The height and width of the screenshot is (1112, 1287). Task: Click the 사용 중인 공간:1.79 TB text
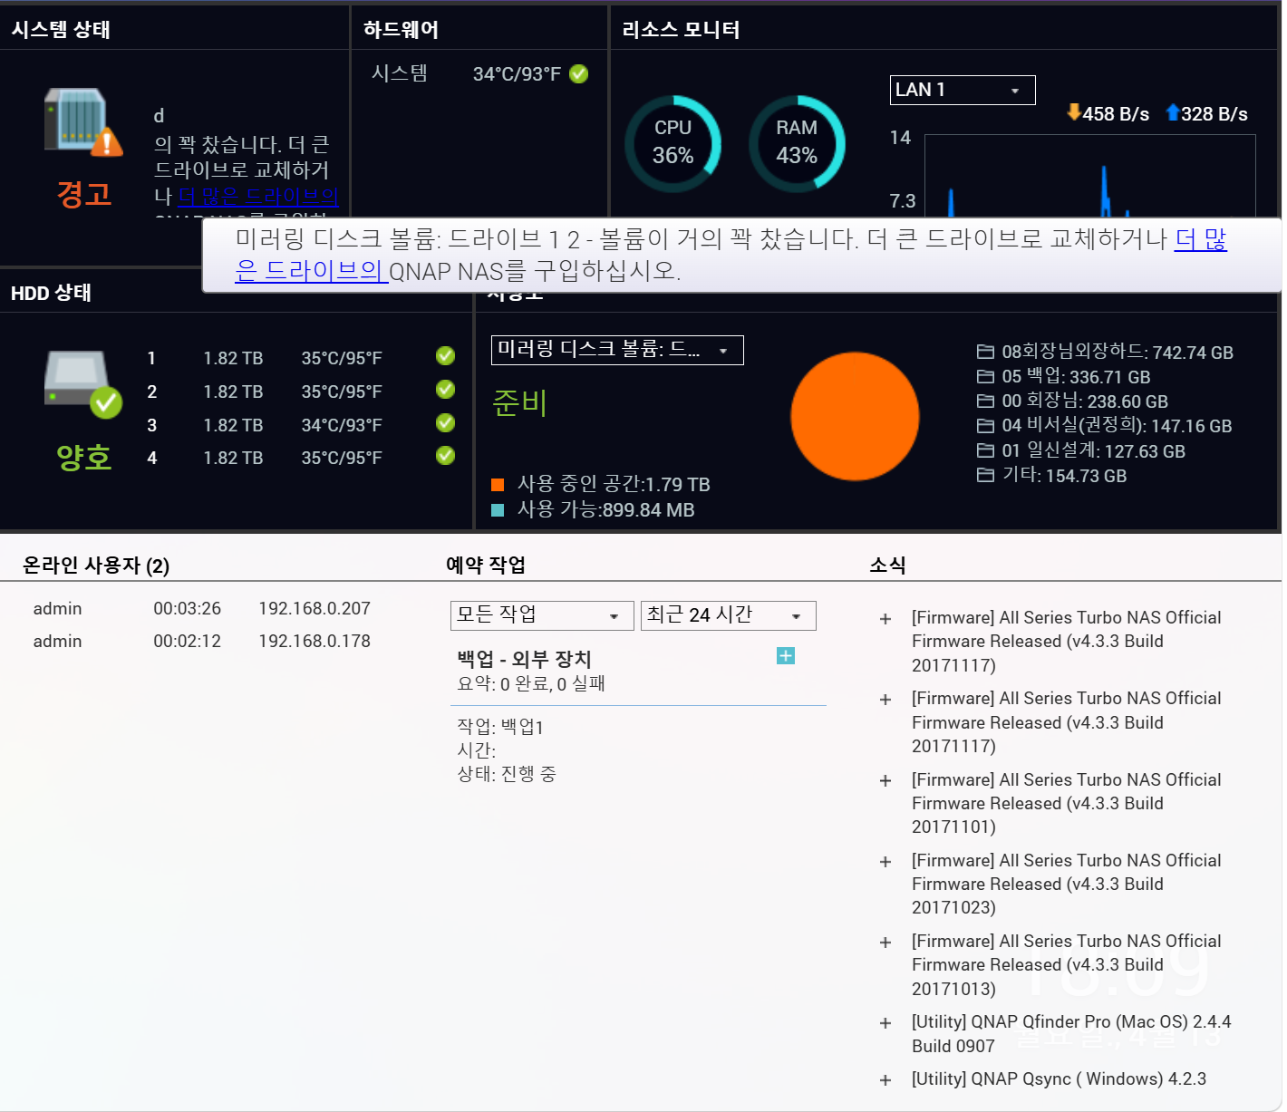point(614,485)
